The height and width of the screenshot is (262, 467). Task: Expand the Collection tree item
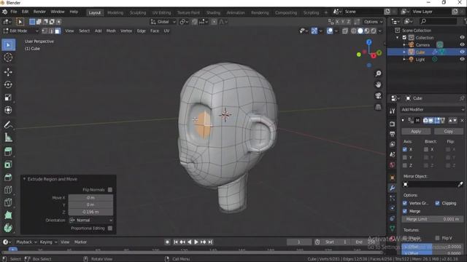tap(398, 38)
